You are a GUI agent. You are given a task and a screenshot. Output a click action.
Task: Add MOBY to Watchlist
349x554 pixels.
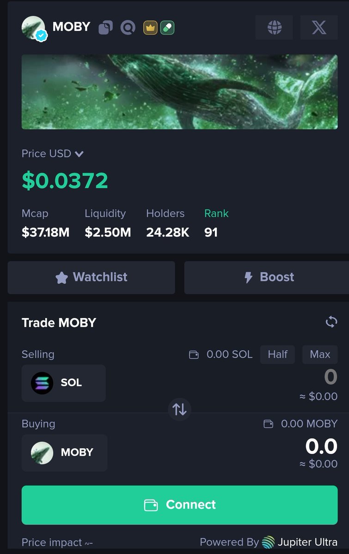coord(92,277)
